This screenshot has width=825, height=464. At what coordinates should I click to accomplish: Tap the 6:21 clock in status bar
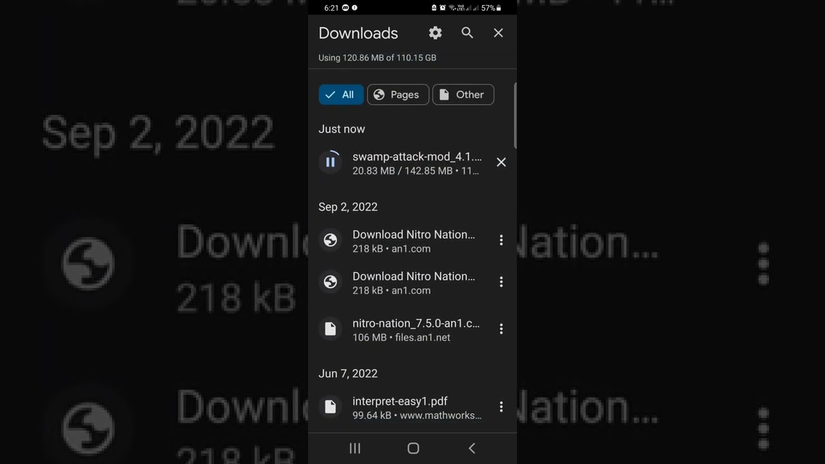click(x=331, y=8)
